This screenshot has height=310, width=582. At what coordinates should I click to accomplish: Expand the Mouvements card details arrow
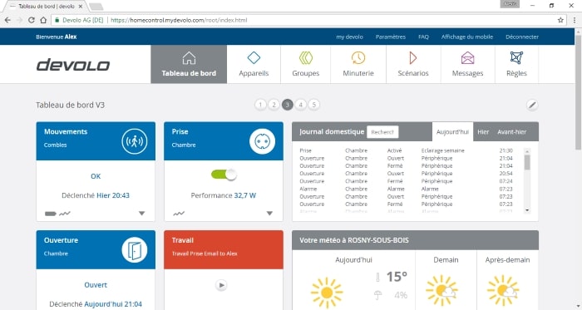[x=142, y=214]
